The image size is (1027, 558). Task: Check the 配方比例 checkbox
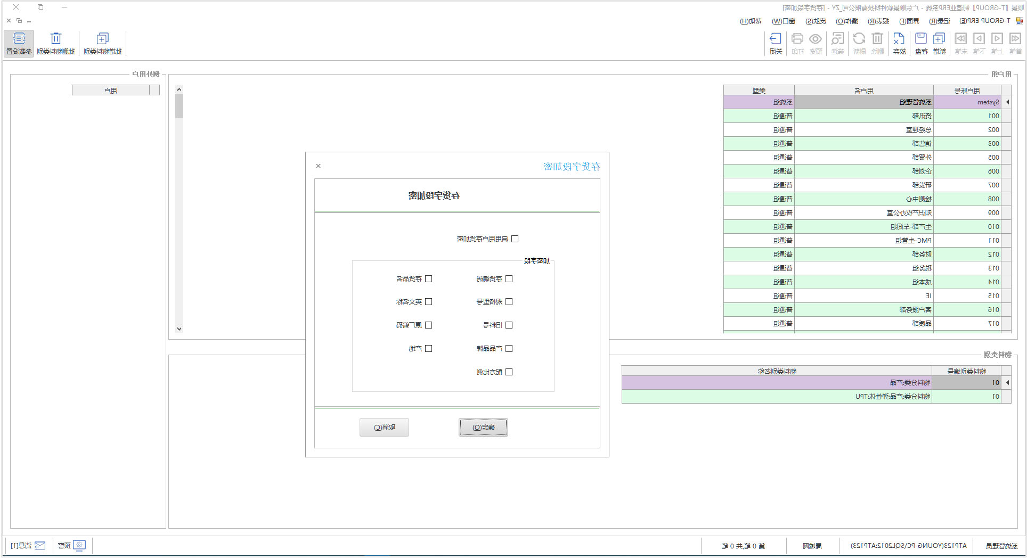[x=509, y=372]
